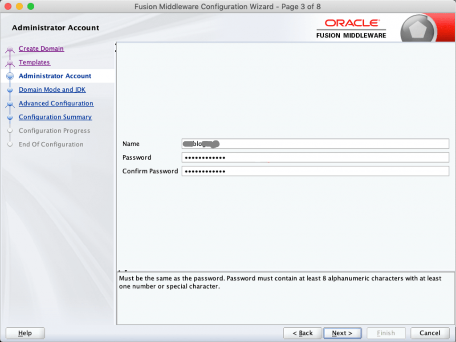Image resolution: width=456 pixels, height=342 pixels.
Task: Click the Configuration Progress step label
Action: (x=54, y=131)
